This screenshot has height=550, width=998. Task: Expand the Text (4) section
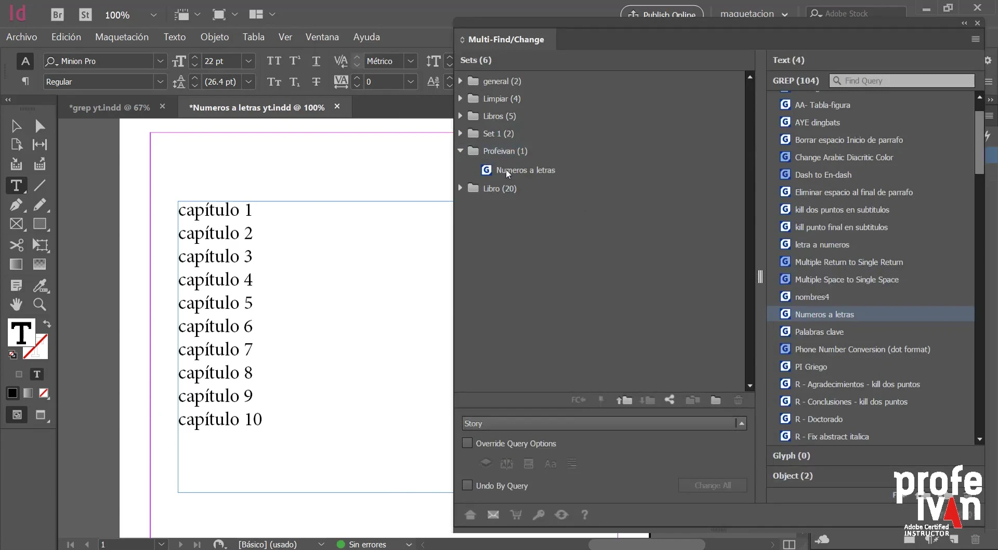[x=788, y=60]
